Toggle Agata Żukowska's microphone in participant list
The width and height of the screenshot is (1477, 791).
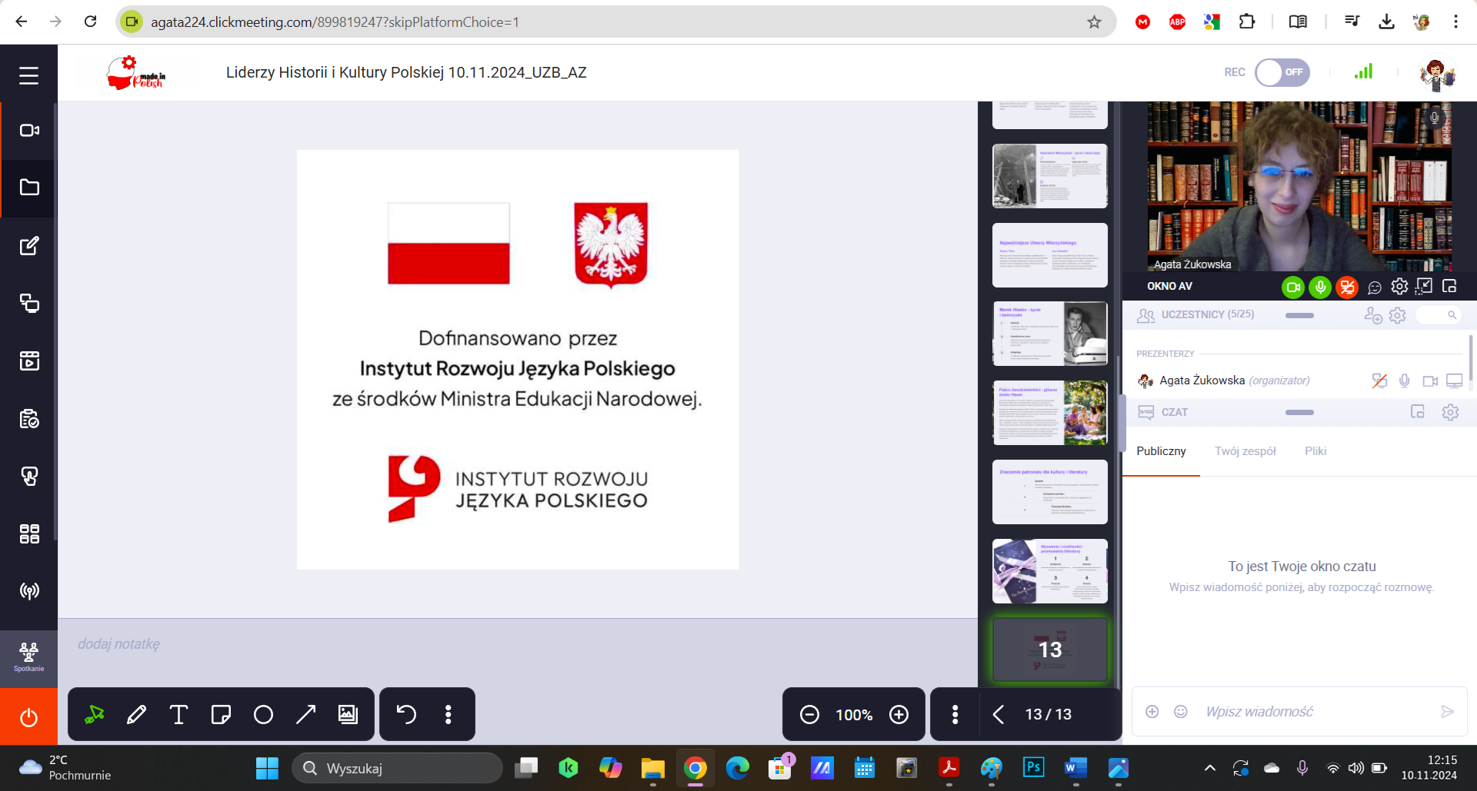click(1404, 381)
